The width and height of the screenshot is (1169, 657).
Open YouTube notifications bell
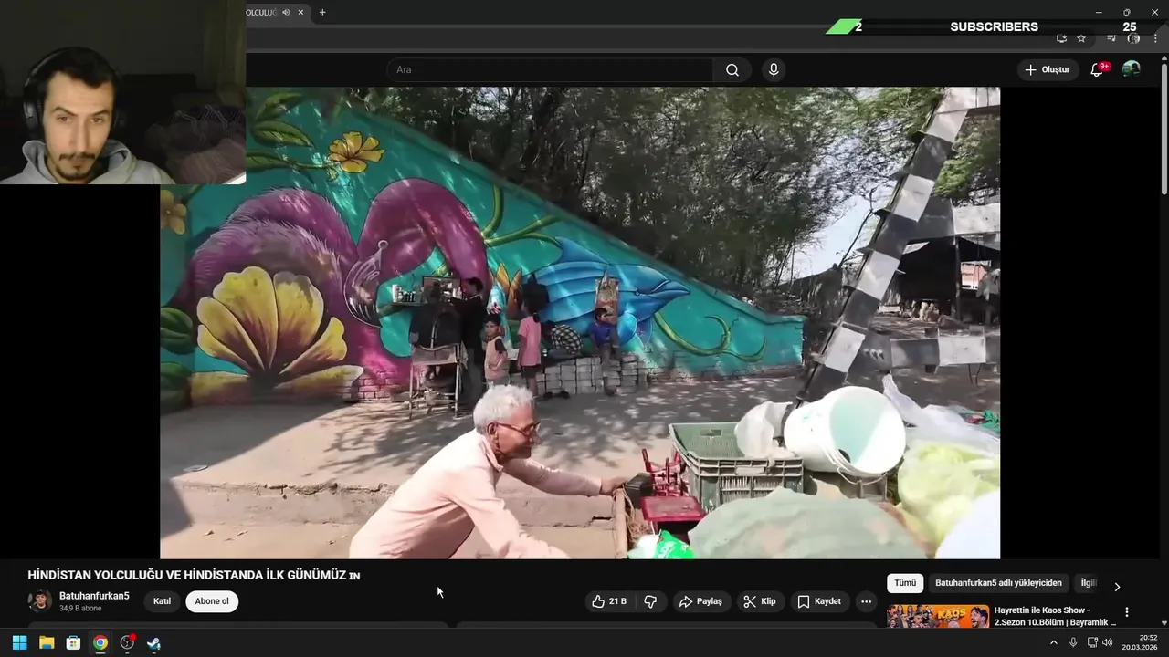[x=1098, y=69]
